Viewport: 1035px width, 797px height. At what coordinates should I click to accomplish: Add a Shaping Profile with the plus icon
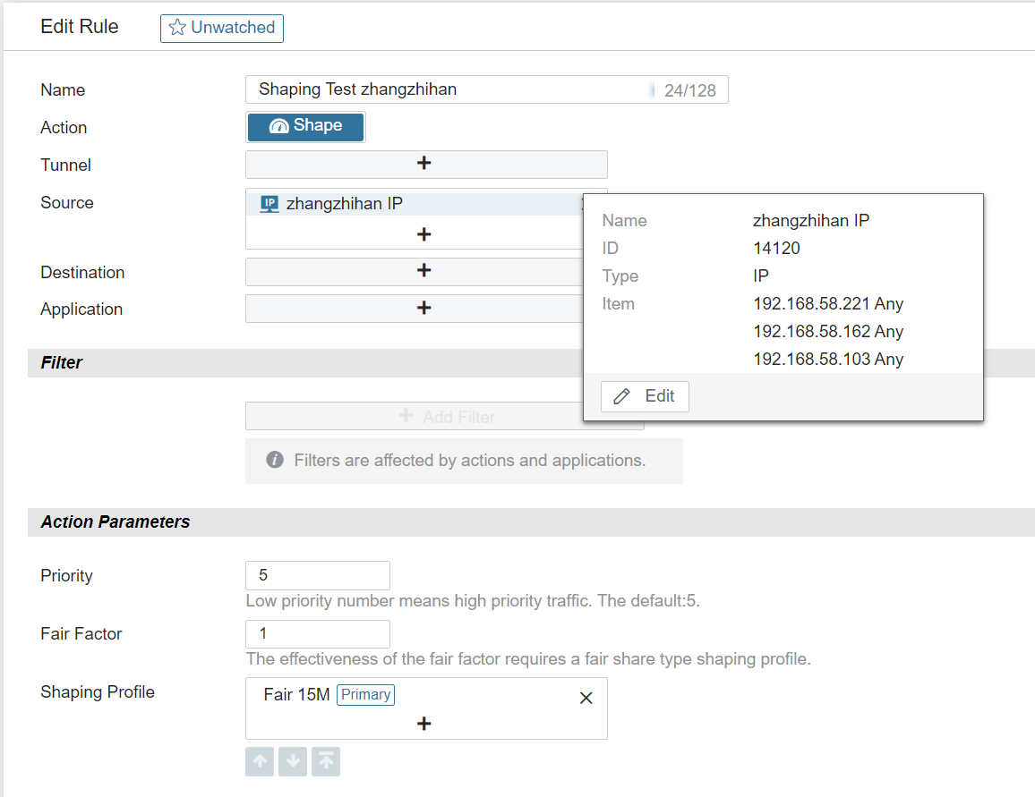tap(424, 724)
